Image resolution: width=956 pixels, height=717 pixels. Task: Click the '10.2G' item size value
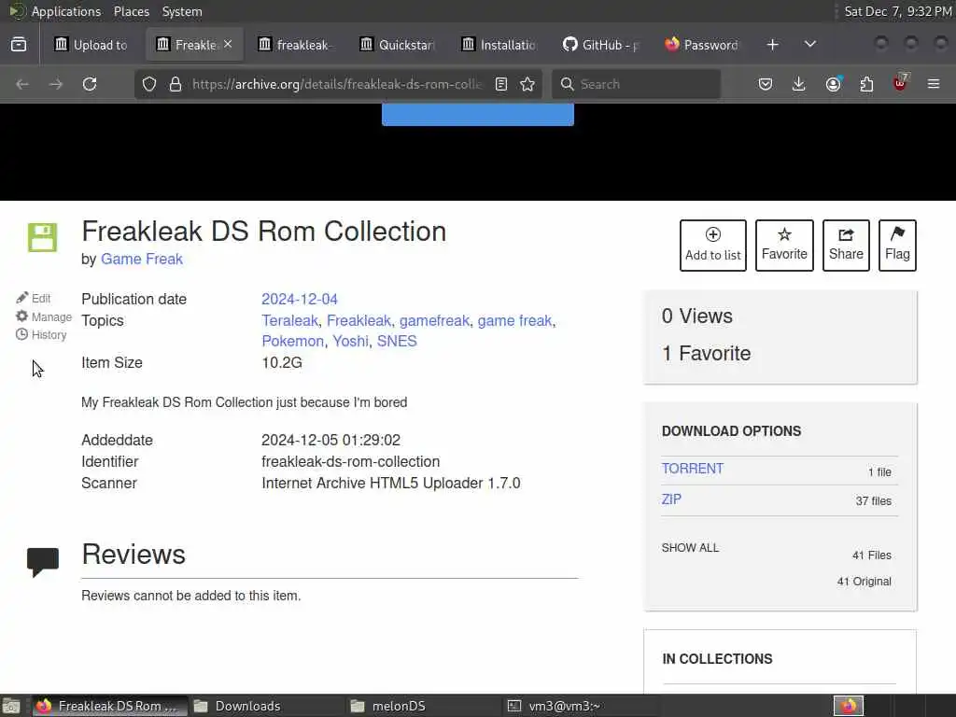282,363
